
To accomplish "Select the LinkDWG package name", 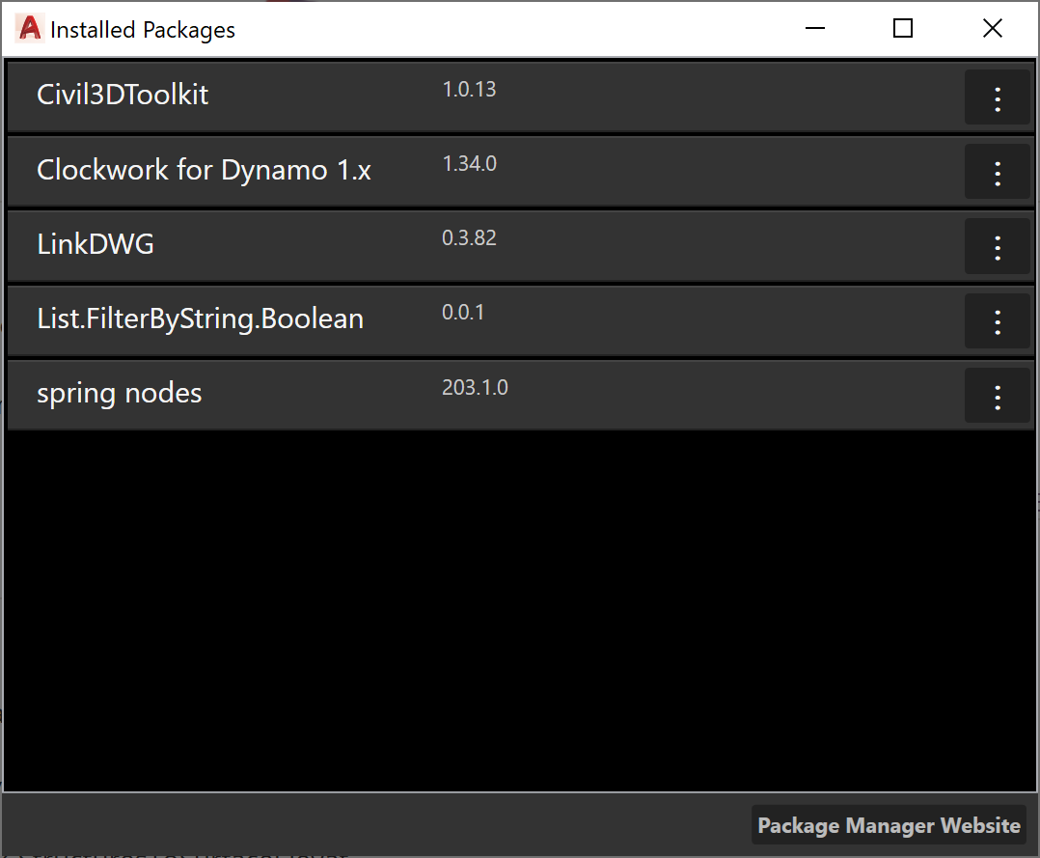I will [96, 244].
